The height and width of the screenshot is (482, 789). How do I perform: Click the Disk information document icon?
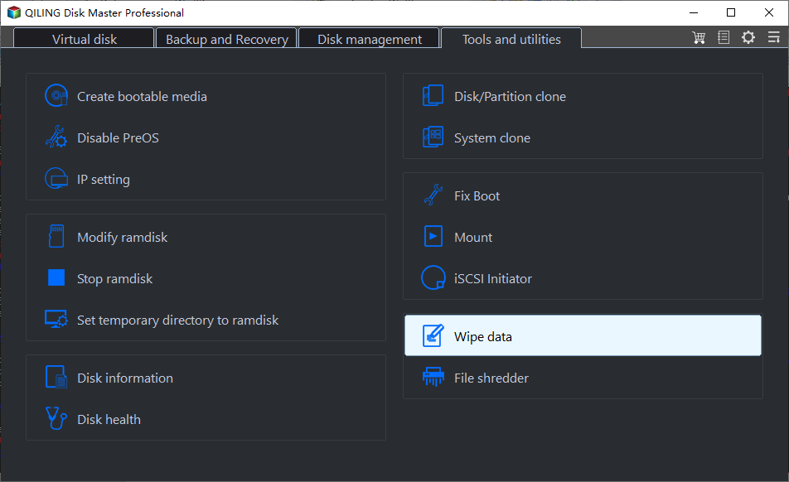tap(56, 377)
